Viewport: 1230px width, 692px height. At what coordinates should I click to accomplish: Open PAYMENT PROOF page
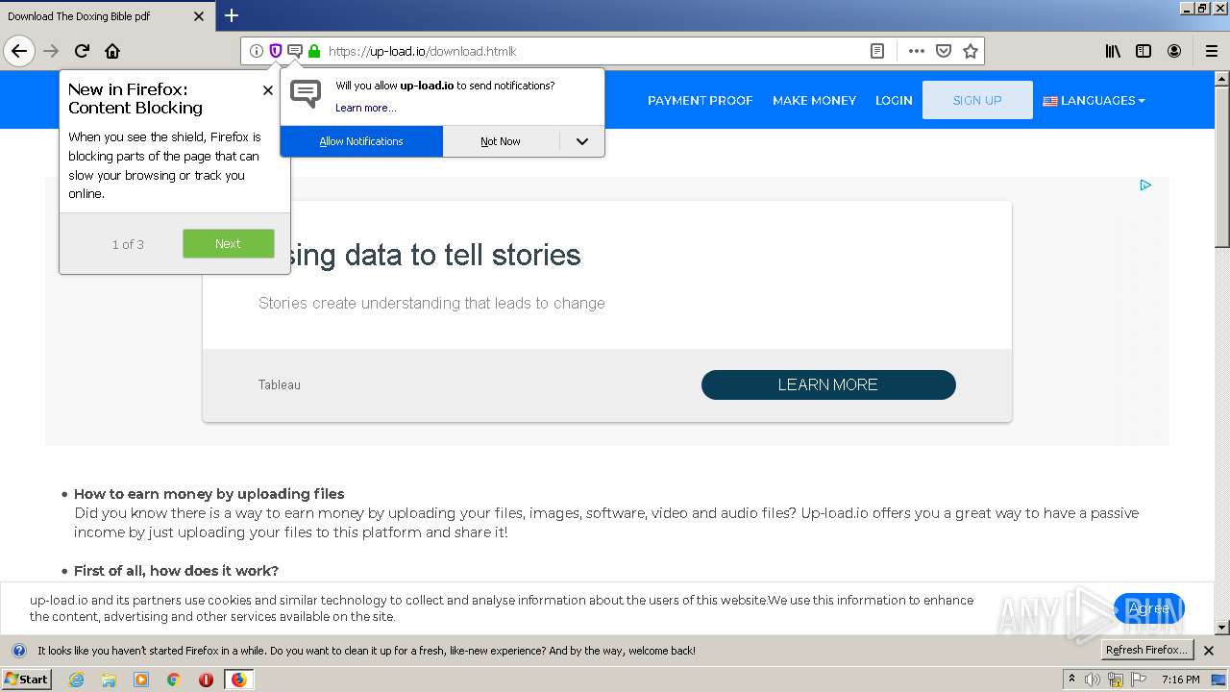[x=700, y=100]
